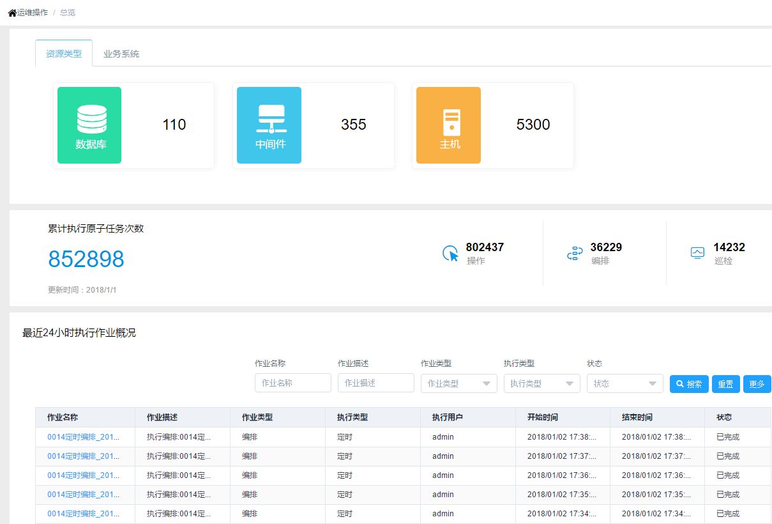Click the monitor icon beside 巡检 count

pyautogui.click(x=697, y=253)
